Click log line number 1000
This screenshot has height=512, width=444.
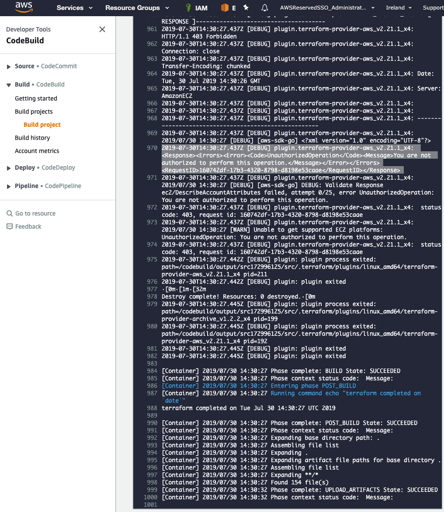tap(150, 497)
